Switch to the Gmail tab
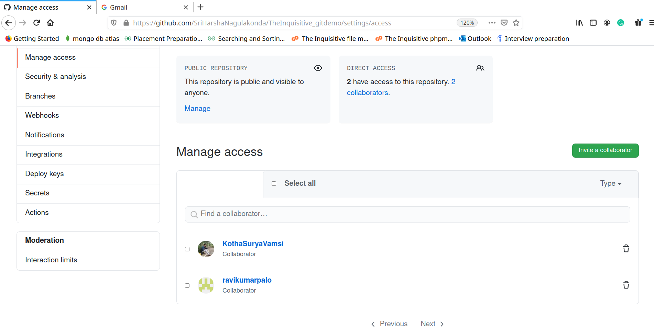 138,7
